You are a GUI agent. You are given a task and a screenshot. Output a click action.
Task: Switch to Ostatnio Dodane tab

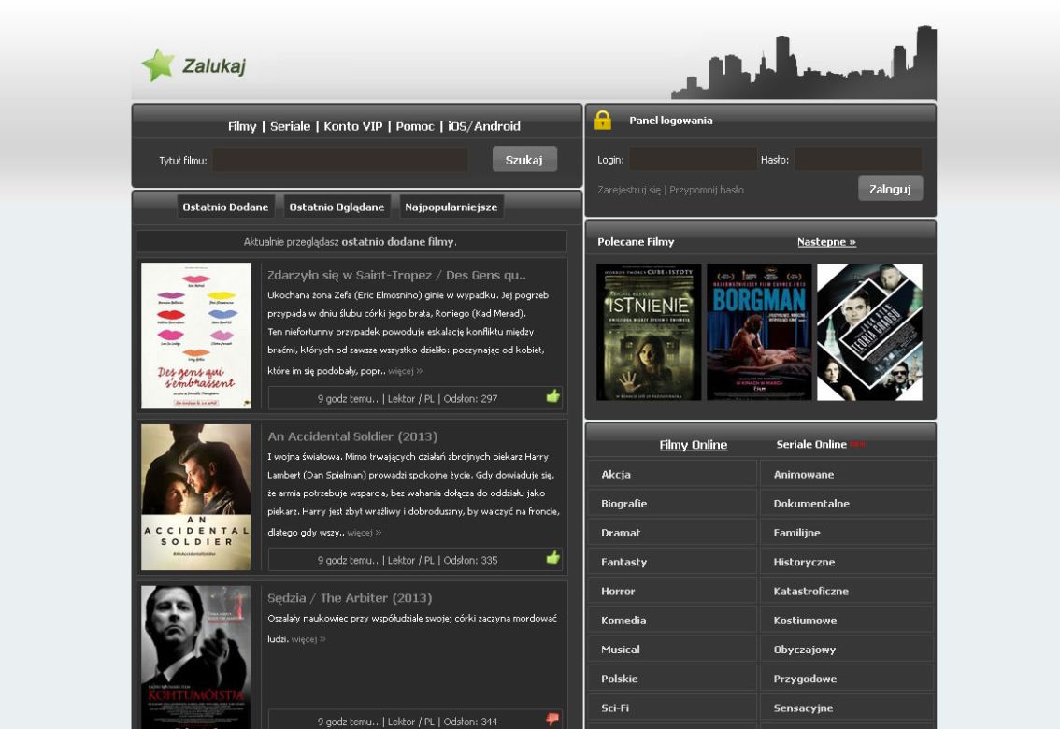[226, 207]
